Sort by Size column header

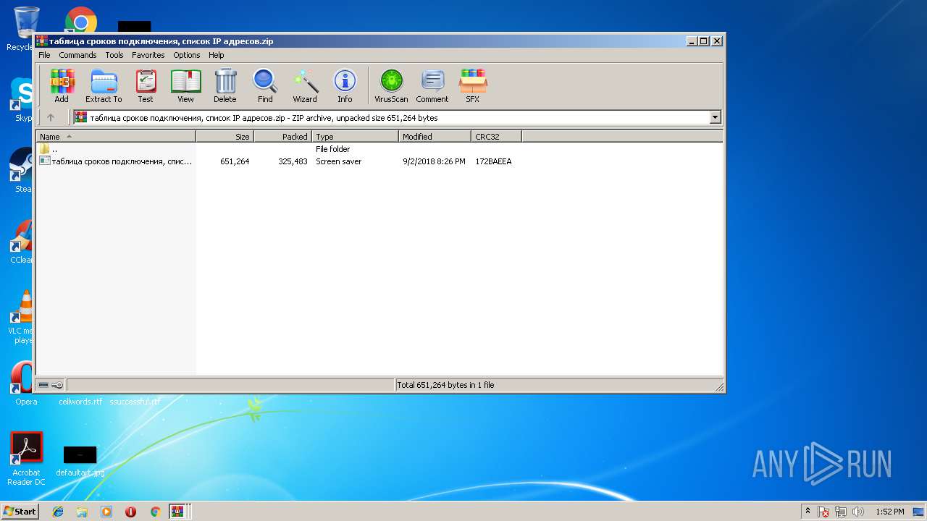[x=225, y=137]
